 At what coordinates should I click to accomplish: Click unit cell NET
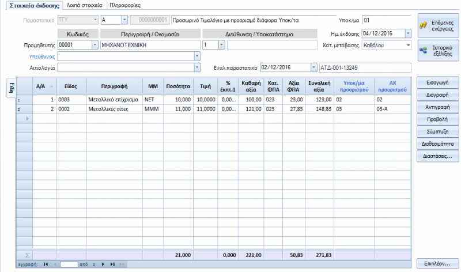153,100
